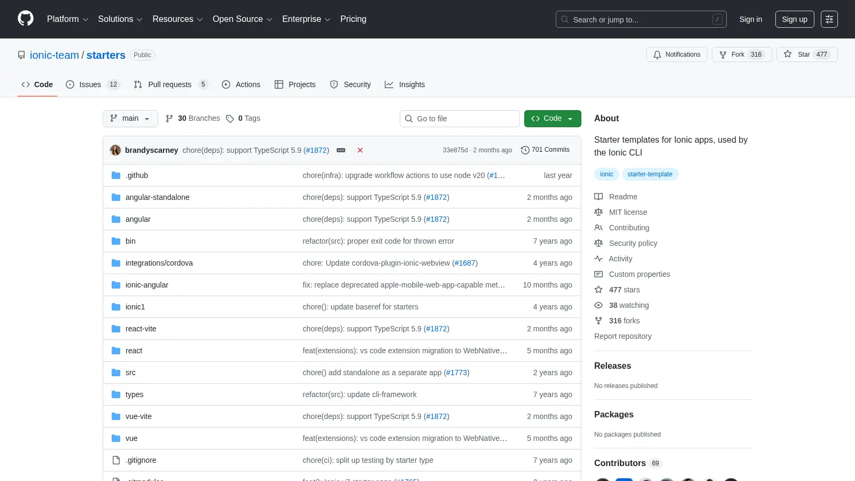Select the ionic topic tag
The image size is (855, 481).
(607, 174)
